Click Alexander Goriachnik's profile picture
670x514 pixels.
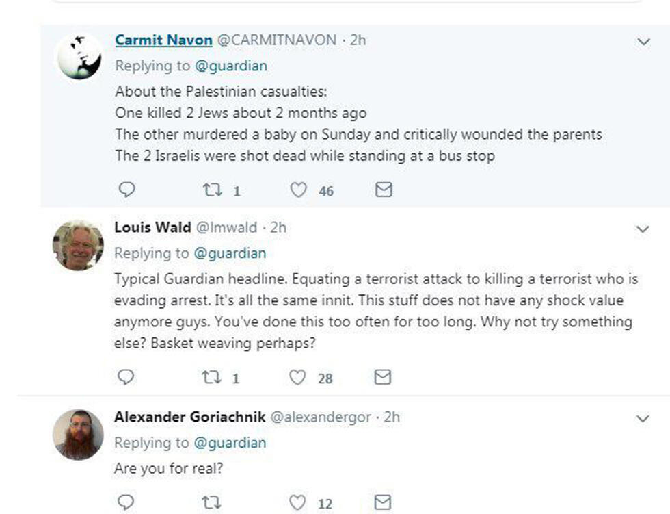tap(79, 434)
